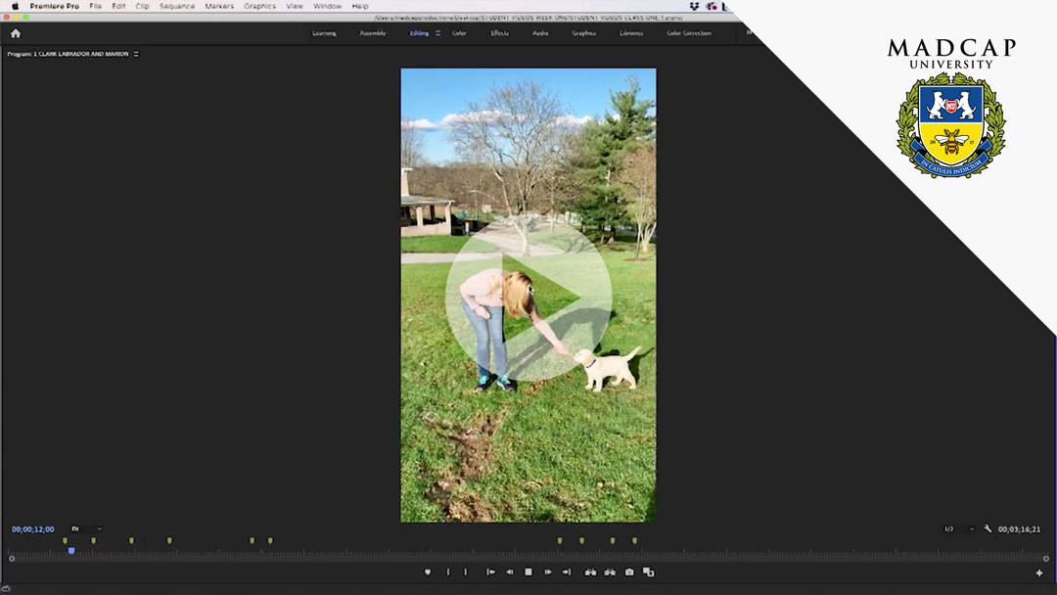
Task: Open the Editing workspace options menu
Action: point(437,33)
